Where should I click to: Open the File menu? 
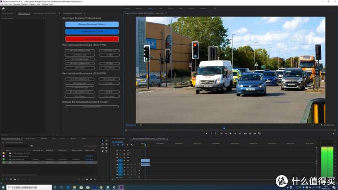(x=1, y=4)
